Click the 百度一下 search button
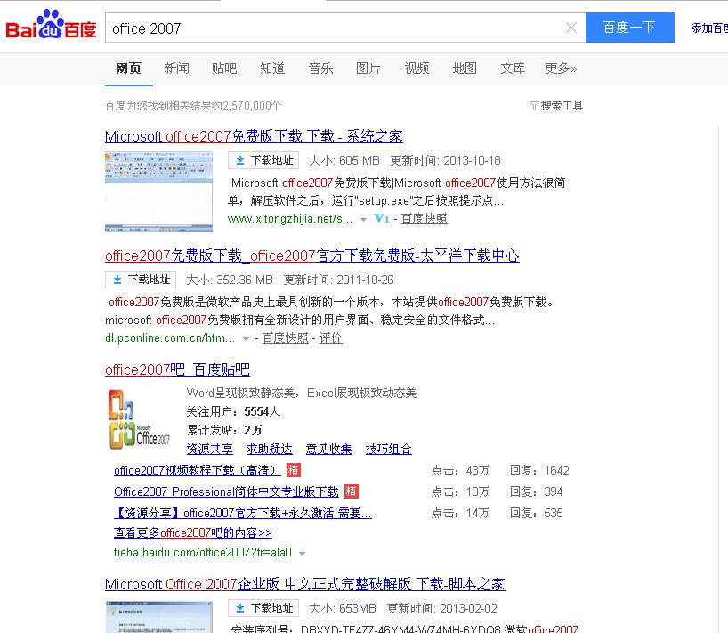728x633 pixels. click(x=629, y=28)
